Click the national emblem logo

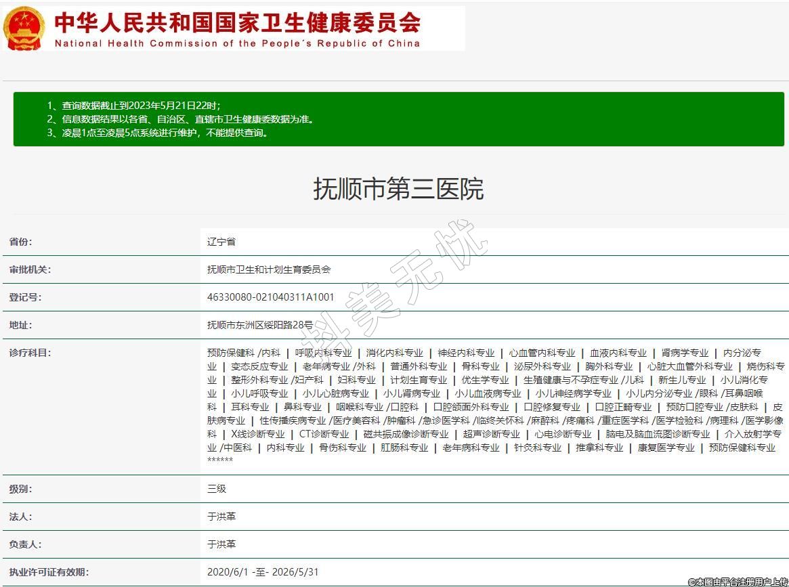[x=24, y=28]
